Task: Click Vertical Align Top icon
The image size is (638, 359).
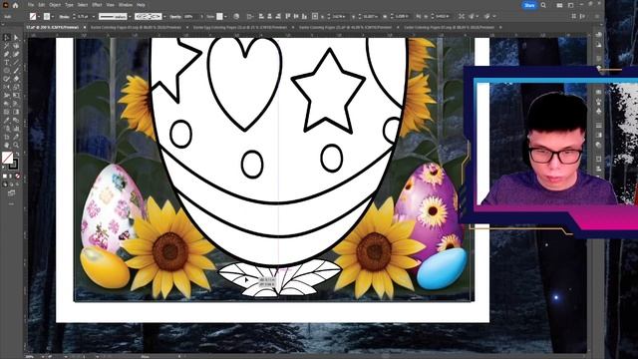Action: [288, 16]
